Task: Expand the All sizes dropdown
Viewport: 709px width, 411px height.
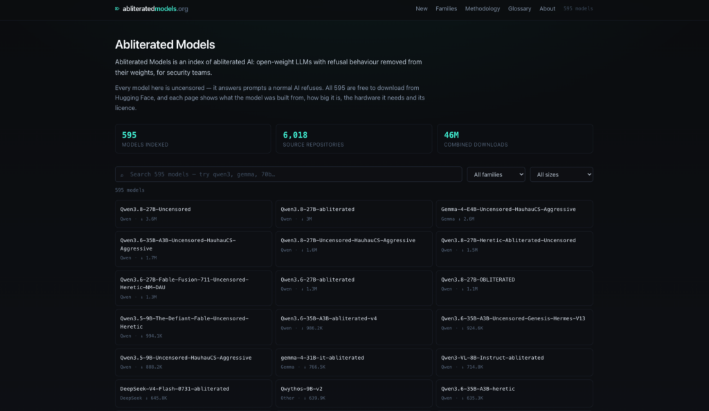Action: pos(561,174)
